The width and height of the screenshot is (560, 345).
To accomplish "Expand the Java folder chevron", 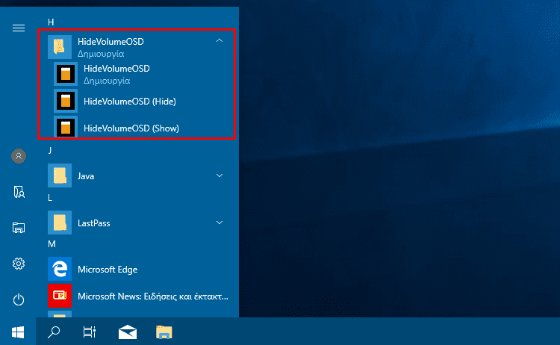I will pos(220,175).
